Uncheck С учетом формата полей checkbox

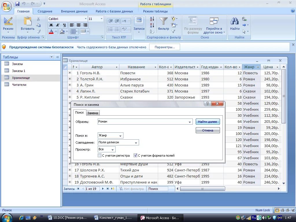coord(135,156)
